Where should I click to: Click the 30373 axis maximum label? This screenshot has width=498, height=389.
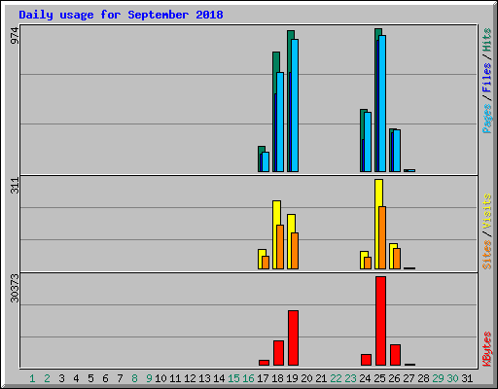15,288
